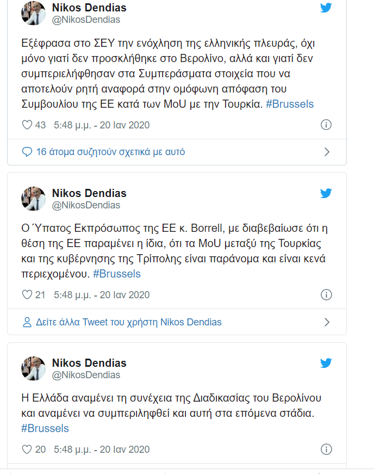The image size is (374, 474).
Task: Open 'Δείτε άλλα Tweet του χρήστη Nikos Dendias'
Action: (129, 322)
